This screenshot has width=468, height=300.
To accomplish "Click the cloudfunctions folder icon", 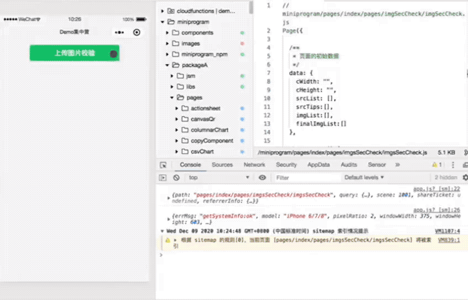I will 171,11.
